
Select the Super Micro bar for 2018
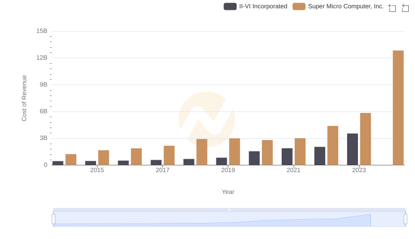click(x=202, y=152)
